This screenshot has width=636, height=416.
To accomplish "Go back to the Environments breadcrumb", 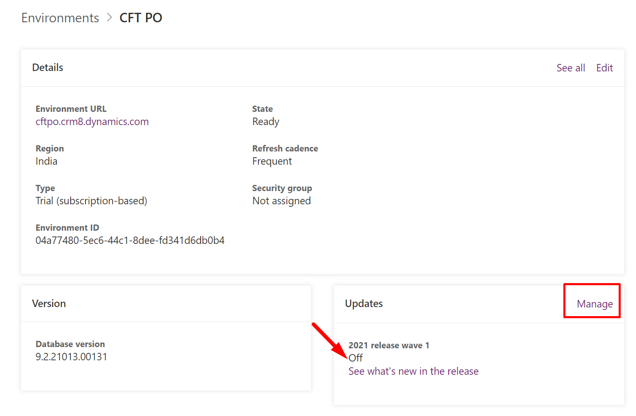I will coord(60,18).
